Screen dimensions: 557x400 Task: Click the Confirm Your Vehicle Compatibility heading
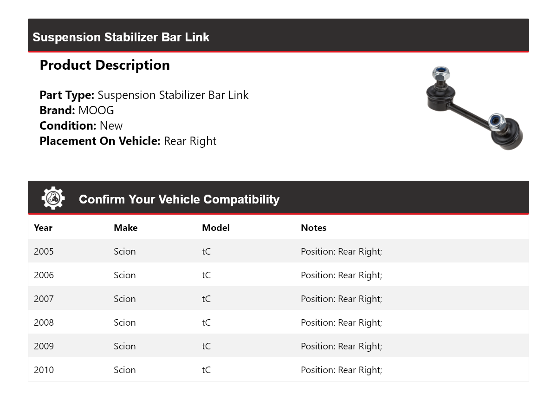coord(179,199)
